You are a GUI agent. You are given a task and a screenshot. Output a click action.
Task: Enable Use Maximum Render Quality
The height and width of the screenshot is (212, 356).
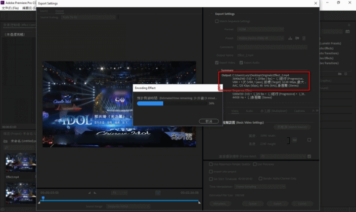pyautogui.click(x=211, y=164)
